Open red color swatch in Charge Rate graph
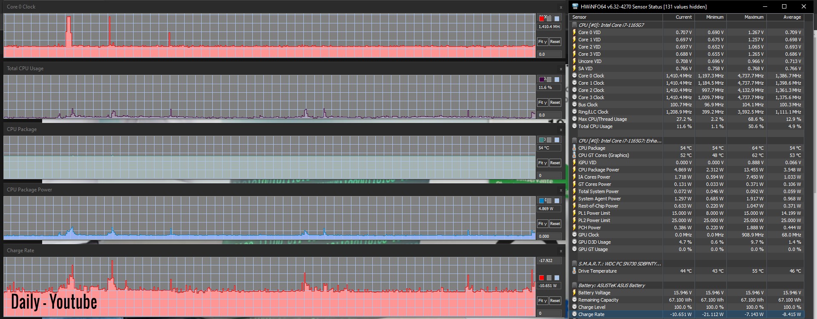This screenshot has height=319, width=817. 542,278
